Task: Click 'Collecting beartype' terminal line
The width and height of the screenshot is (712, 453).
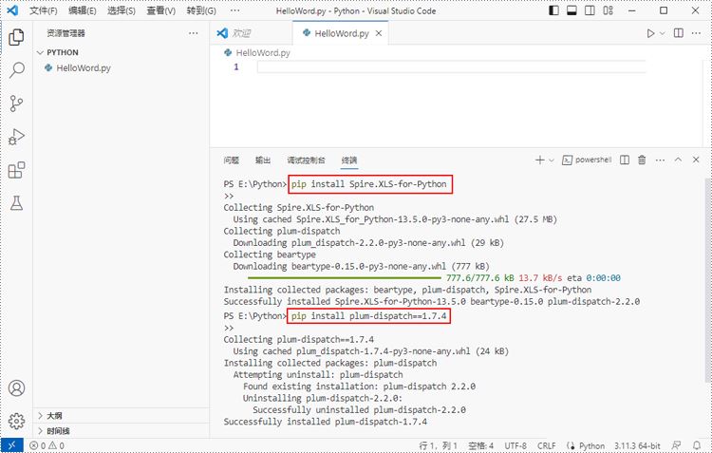Action: (x=270, y=255)
